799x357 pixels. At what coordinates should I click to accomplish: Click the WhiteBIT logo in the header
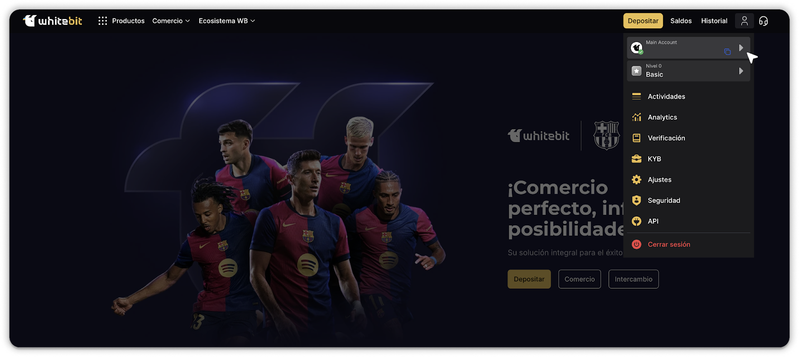[x=52, y=20]
